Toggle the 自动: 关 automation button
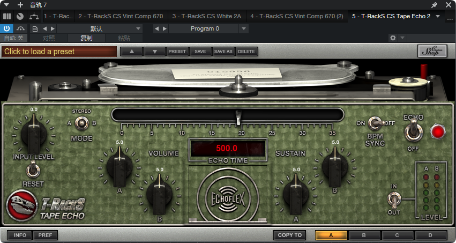Screen dimensions: 456x243 click(14, 38)
